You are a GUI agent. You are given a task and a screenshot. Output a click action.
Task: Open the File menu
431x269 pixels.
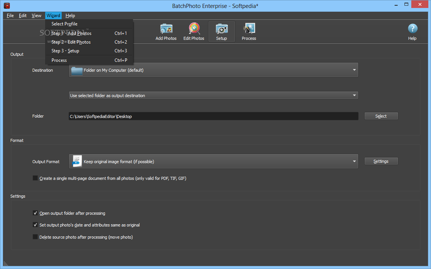(x=10, y=16)
